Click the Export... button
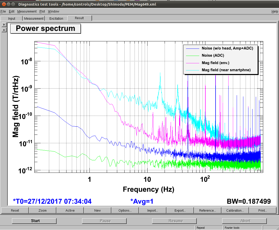Screen dimensions: 279x230 click(180, 211)
